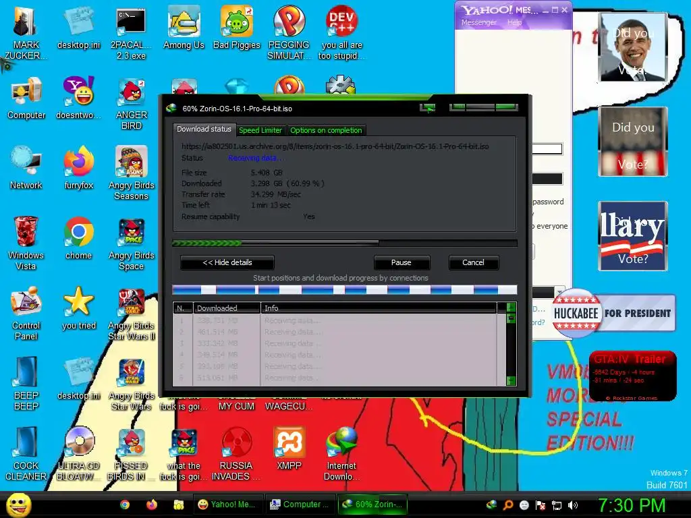The height and width of the screenshot is (518, 691).
Task: Open the dropdown arrow in Yahoo Messenger
Action: [559, 291]
